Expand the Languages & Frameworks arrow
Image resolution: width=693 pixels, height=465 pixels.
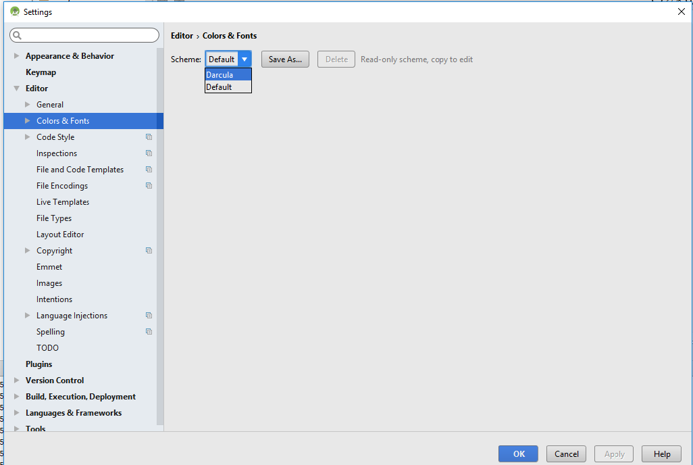(16, 413)
